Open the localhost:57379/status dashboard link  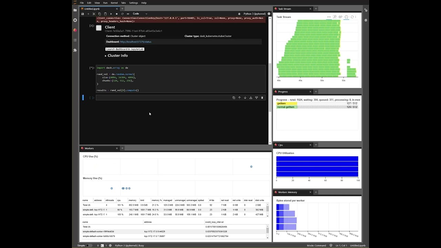click(x=135, y=42)
